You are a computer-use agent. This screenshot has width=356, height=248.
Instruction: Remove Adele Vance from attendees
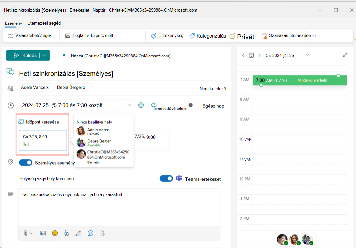[x=47, y=88]
